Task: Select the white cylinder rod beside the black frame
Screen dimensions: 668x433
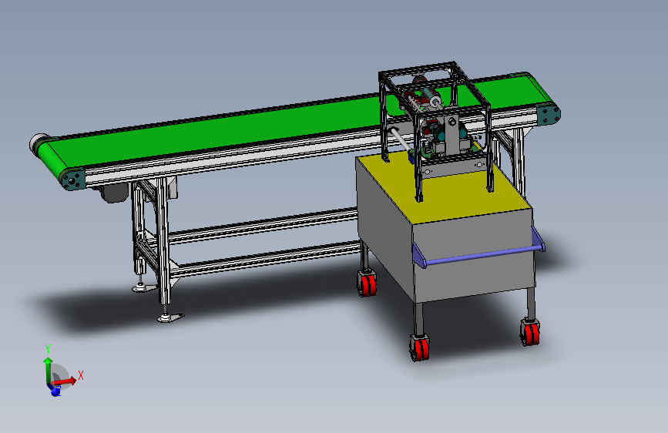Action: click(x=401, y=139)
